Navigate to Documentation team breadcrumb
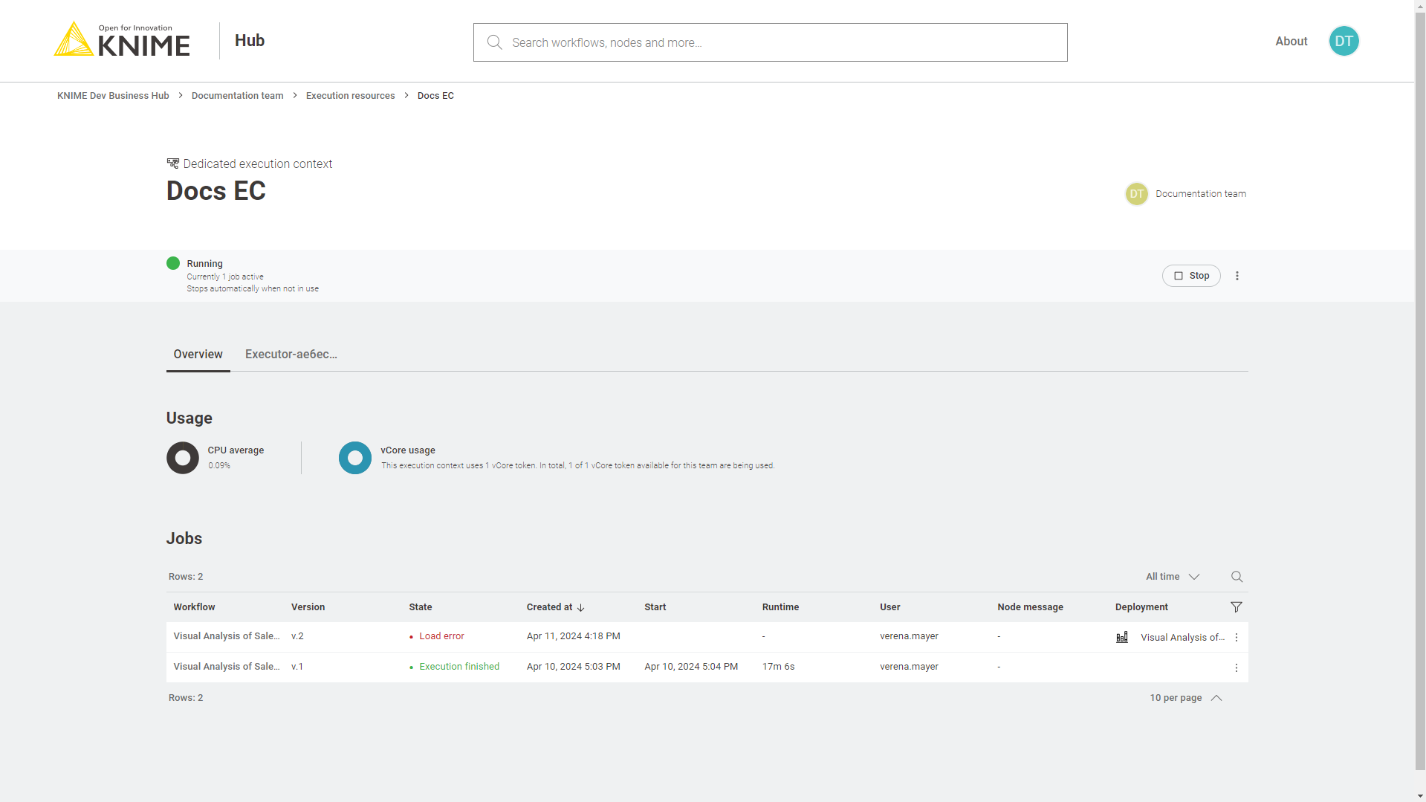The height and width of the screenshot is (802, 1426). pyautogui.click(x=237, y=96)
